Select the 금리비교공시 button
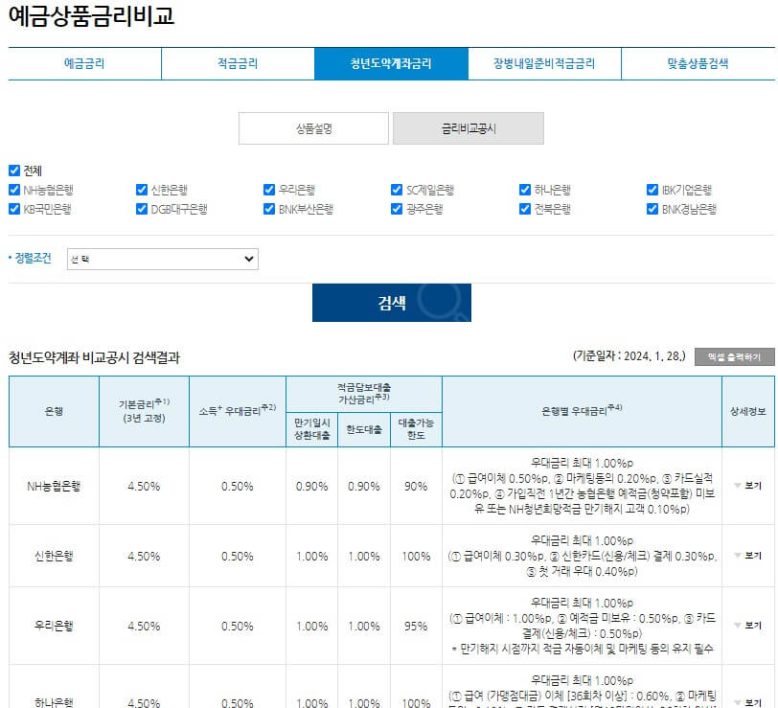Viewport: 778px width, 708px height. (x=469, y=127)
